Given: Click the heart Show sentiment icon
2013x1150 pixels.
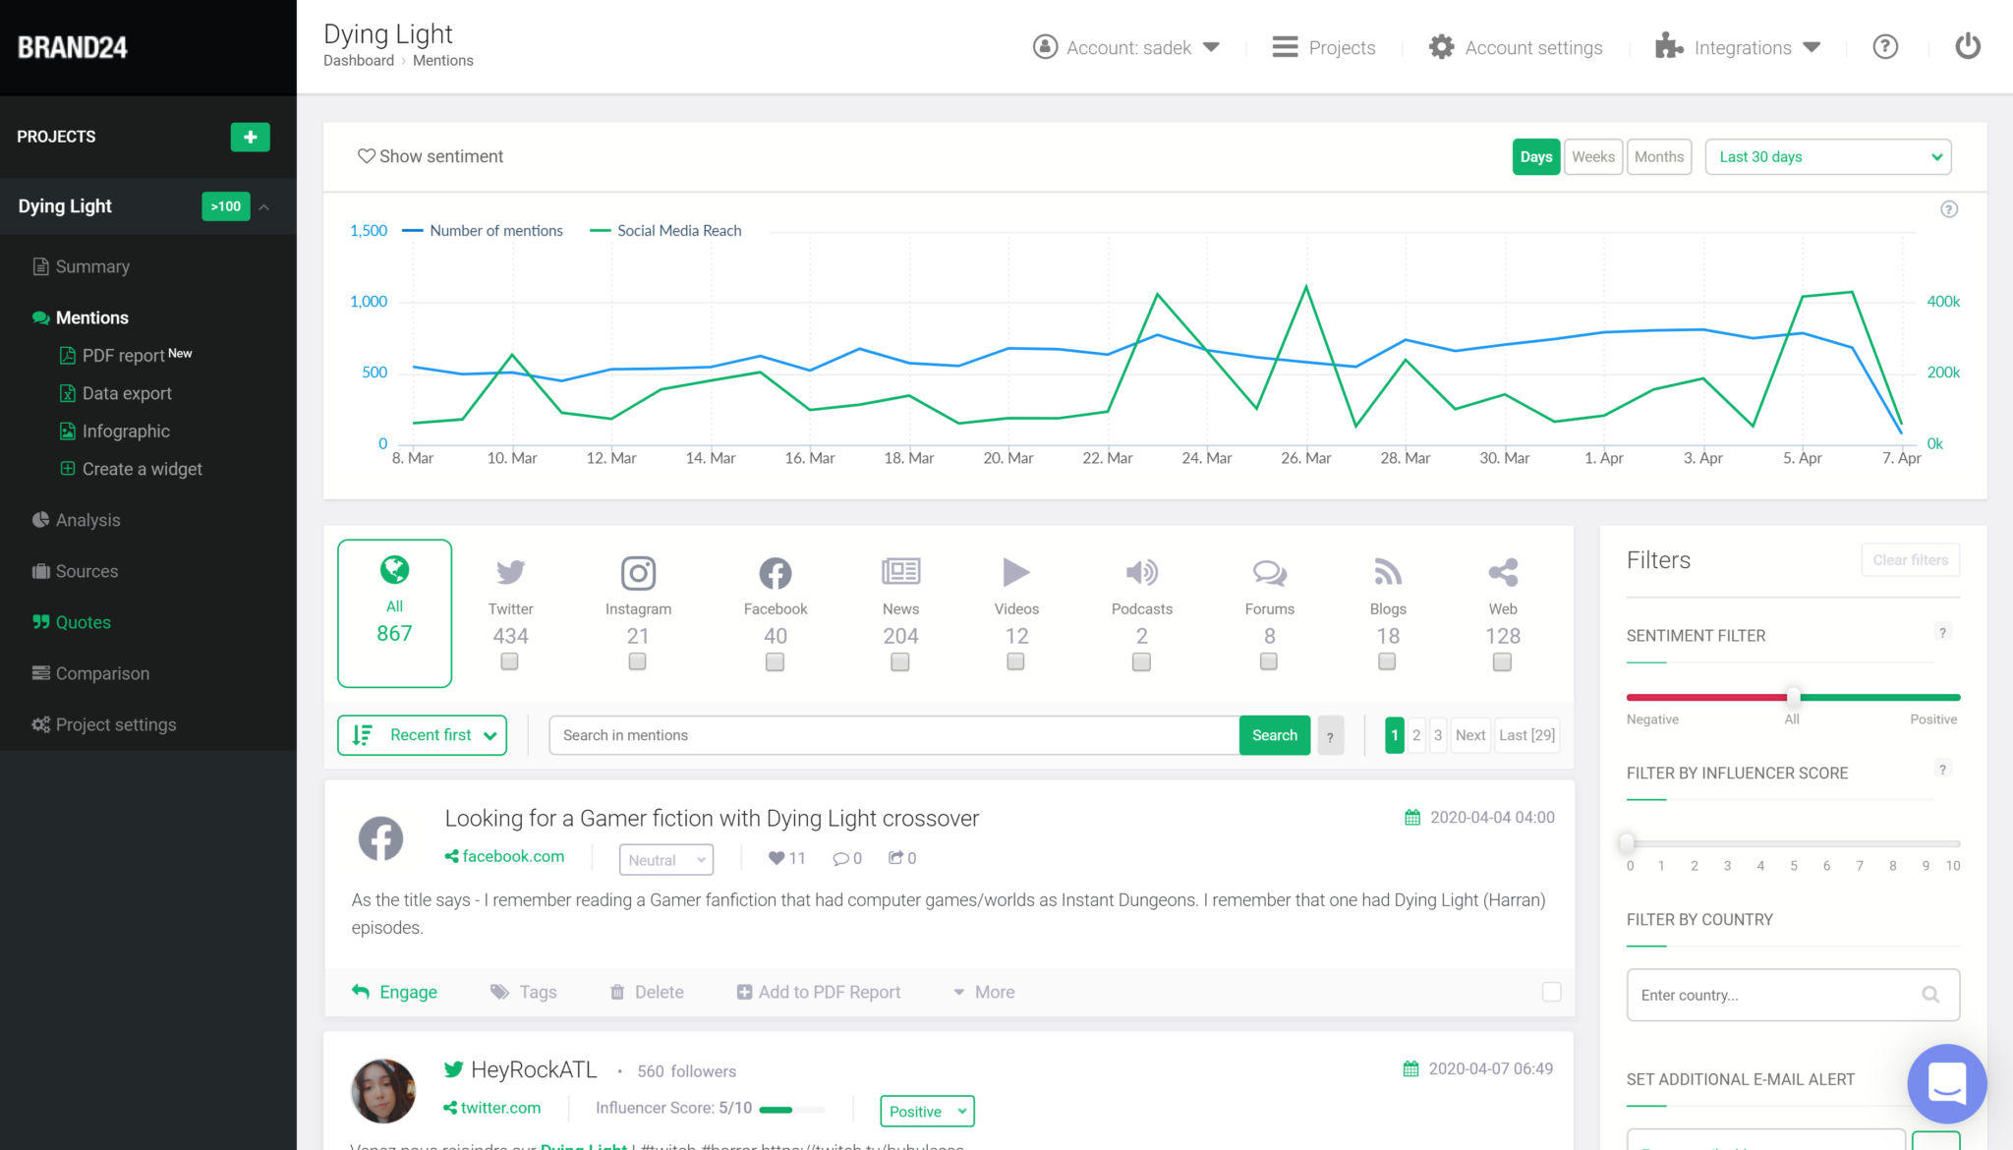Looking at the screenshot, I should point(366,156).
